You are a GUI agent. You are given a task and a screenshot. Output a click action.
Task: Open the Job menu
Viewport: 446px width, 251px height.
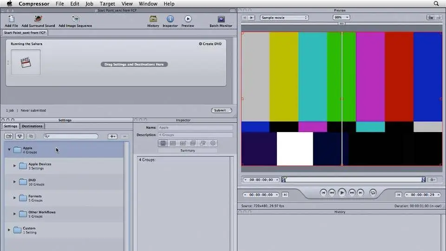[x=89, y=4]
